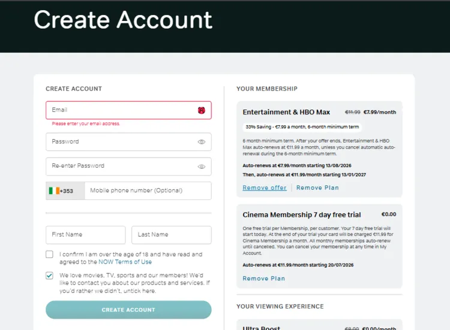This screenshot has height=330, width=450.
Task: Focus the Password input field
Action: coord(128,142)
